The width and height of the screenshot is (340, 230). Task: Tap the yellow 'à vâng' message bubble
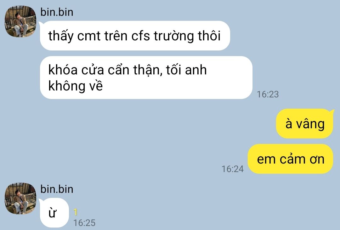(x=305, y=124)
